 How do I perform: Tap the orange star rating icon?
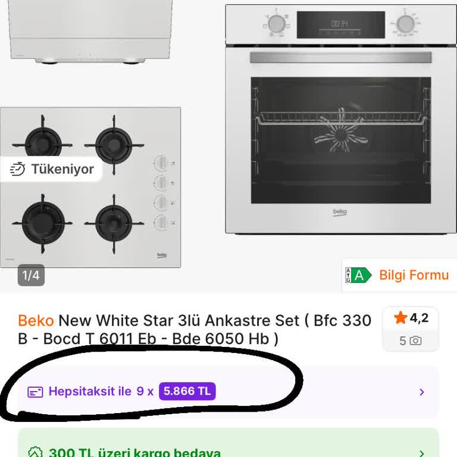point(400,317)
